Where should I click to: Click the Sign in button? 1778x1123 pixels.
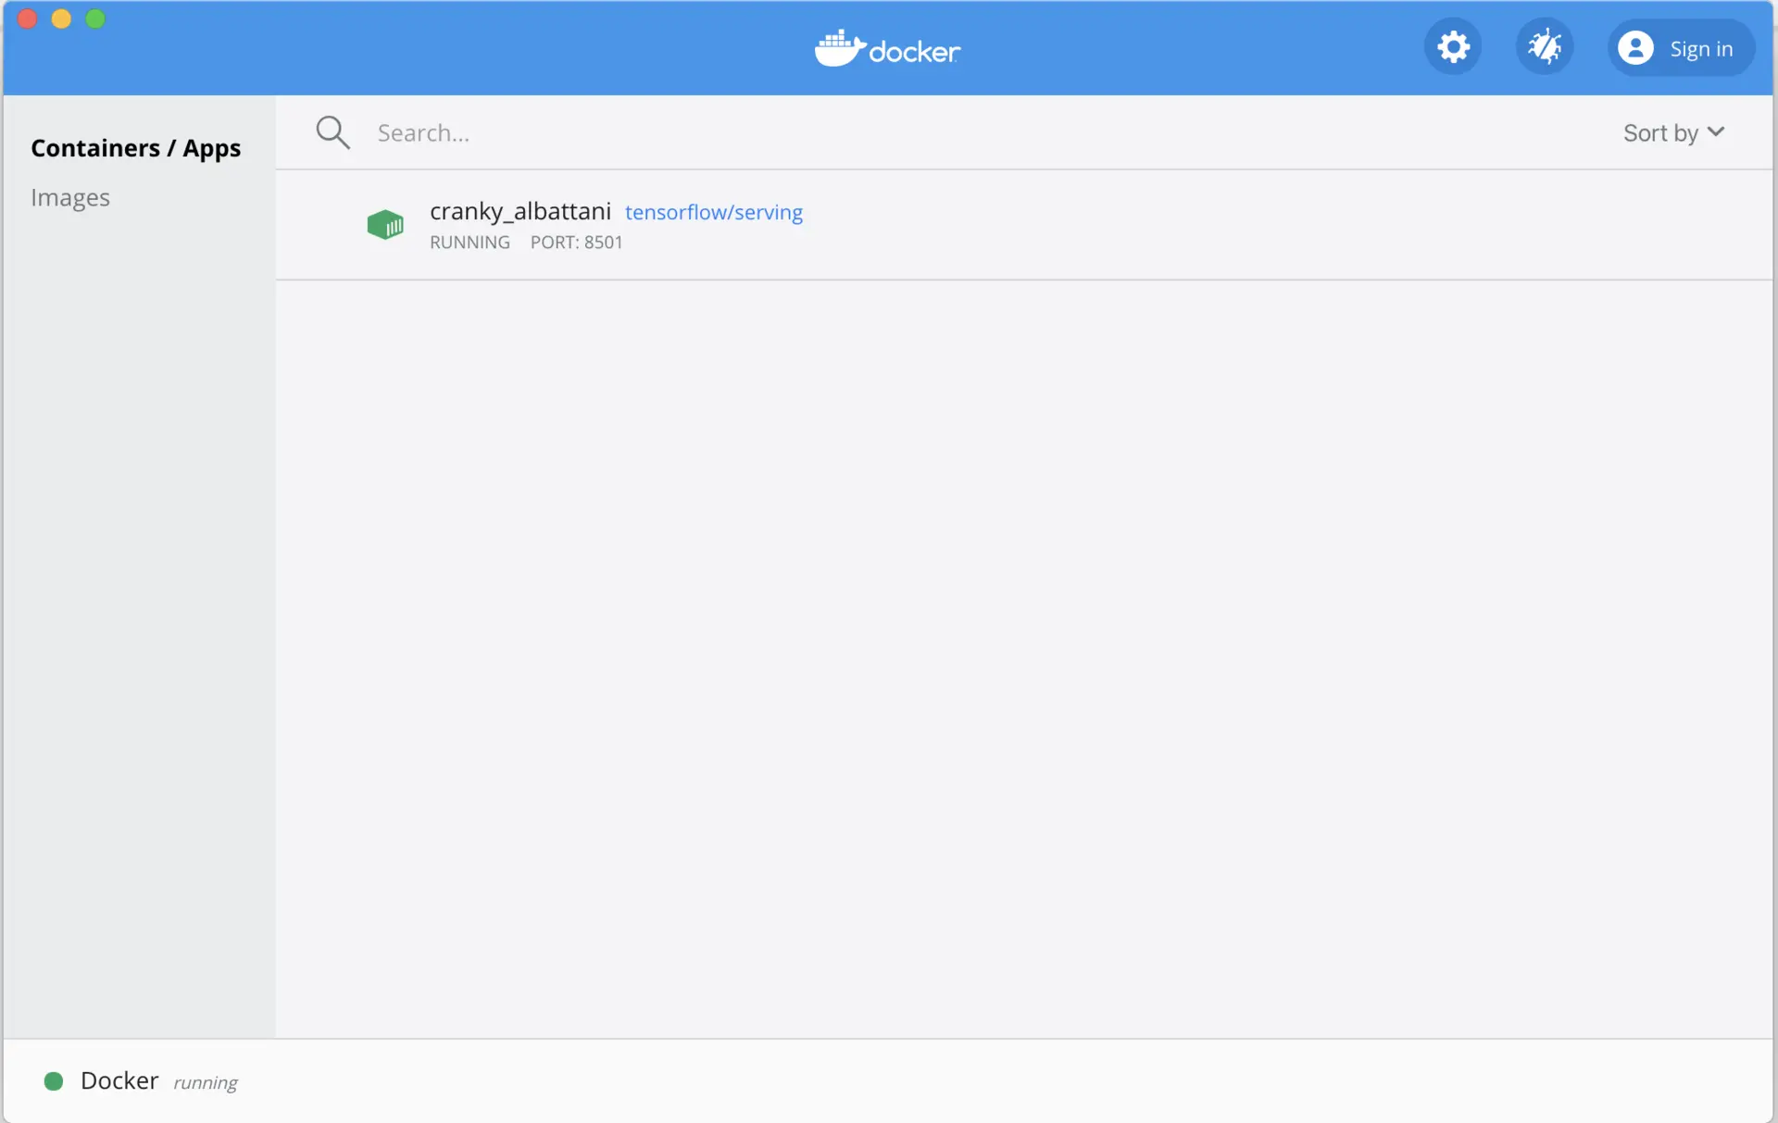point(1700,48)
